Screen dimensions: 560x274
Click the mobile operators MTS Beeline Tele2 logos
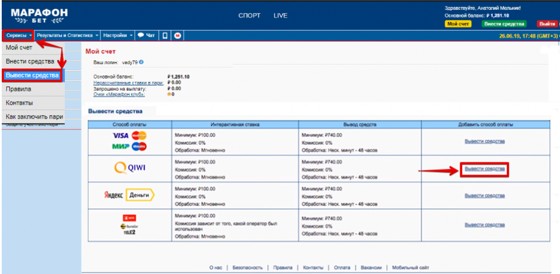pos(129,225)
